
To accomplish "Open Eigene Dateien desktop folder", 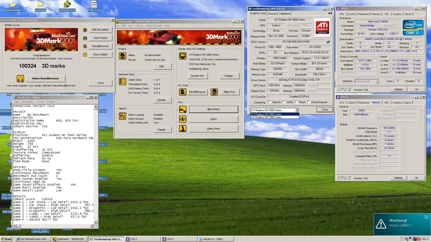I will tap(13, 6).
